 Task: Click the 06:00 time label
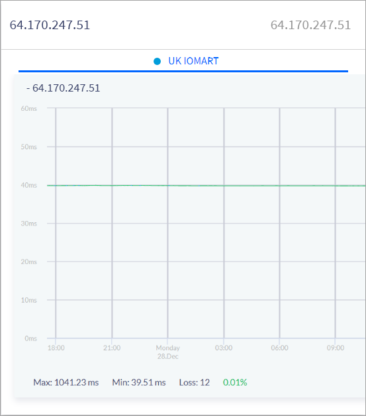click(x=279, y=348)
